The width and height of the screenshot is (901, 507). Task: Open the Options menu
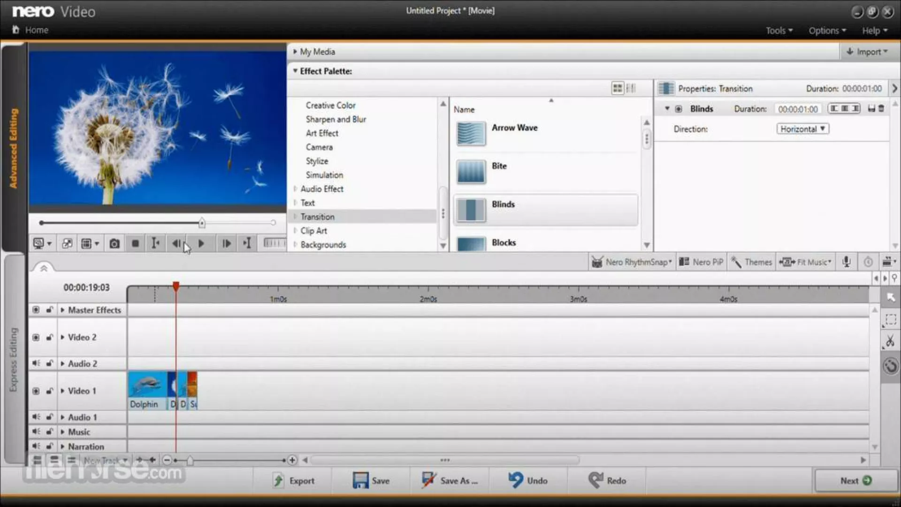point(827,31)
